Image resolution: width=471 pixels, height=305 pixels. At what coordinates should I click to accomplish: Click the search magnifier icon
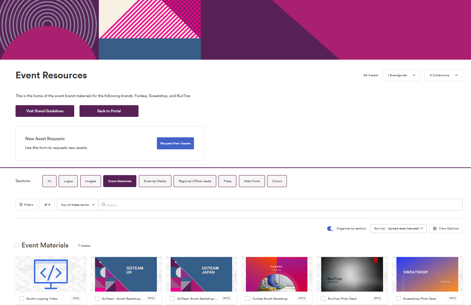click(103, 205)
